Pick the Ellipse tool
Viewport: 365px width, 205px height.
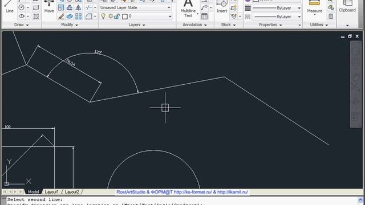tap(22, 17)
